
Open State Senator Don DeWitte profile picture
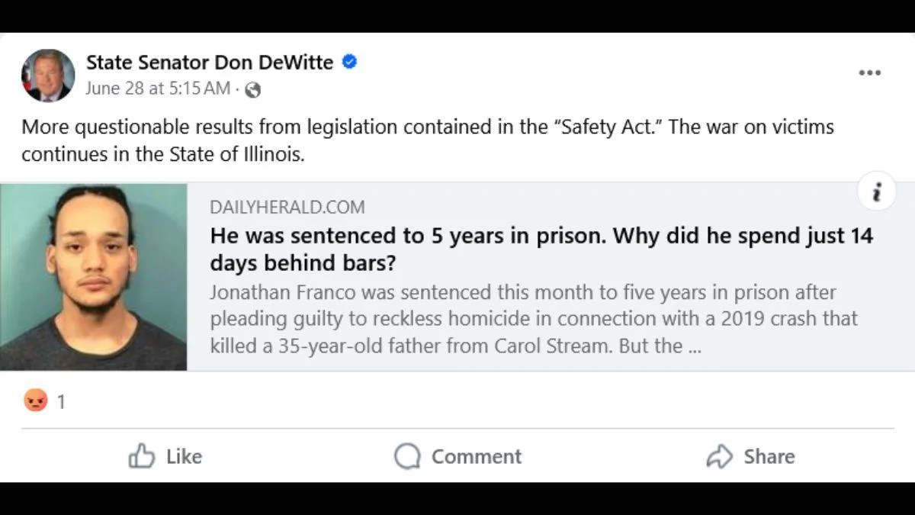click(x=48, y=76)
